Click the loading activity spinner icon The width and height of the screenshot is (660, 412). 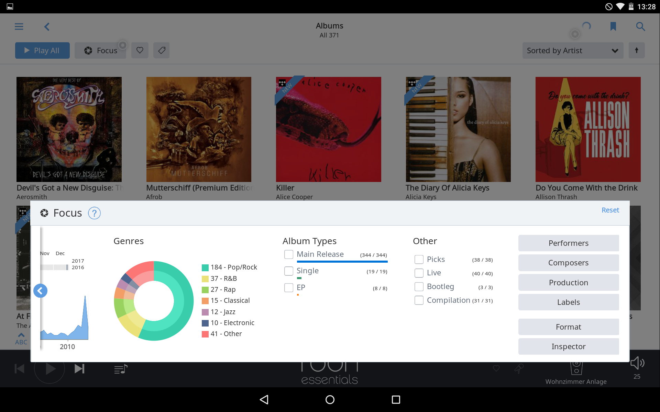pyautogui.click(x=586, y=26)
